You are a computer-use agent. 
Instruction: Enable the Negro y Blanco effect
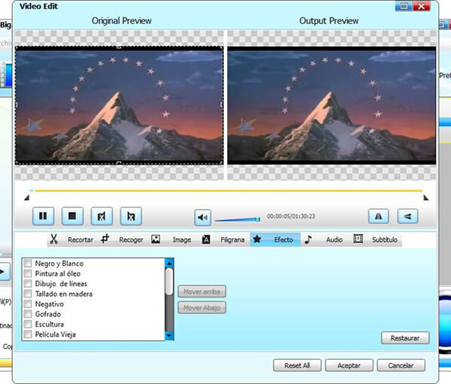coord(28,264)
